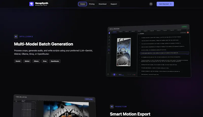The height and width of the screenshot is (117, 203).
Task: Click the Get Started button
Action: (x=165, y=4)
